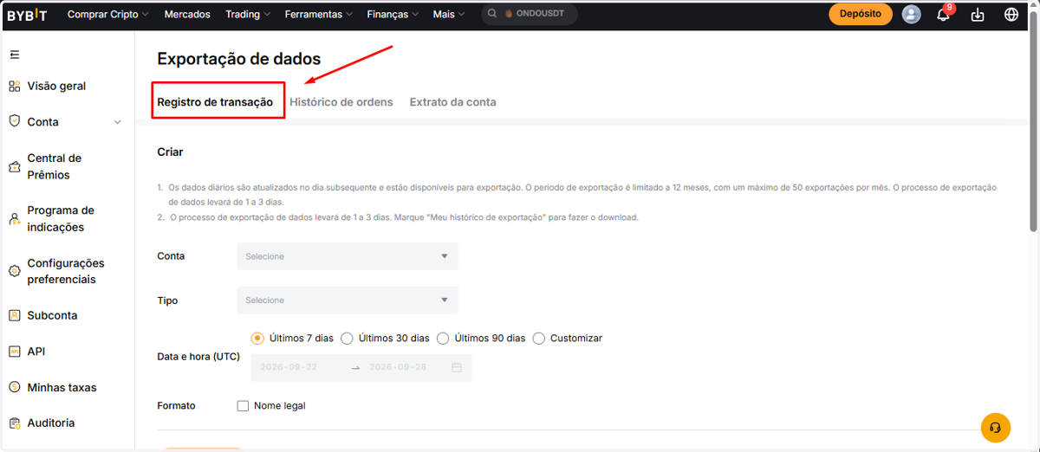Image resolution: width=1040 pixels, height=452 pixels.
Task: Click the Formato label
Action: pos(176,405)
